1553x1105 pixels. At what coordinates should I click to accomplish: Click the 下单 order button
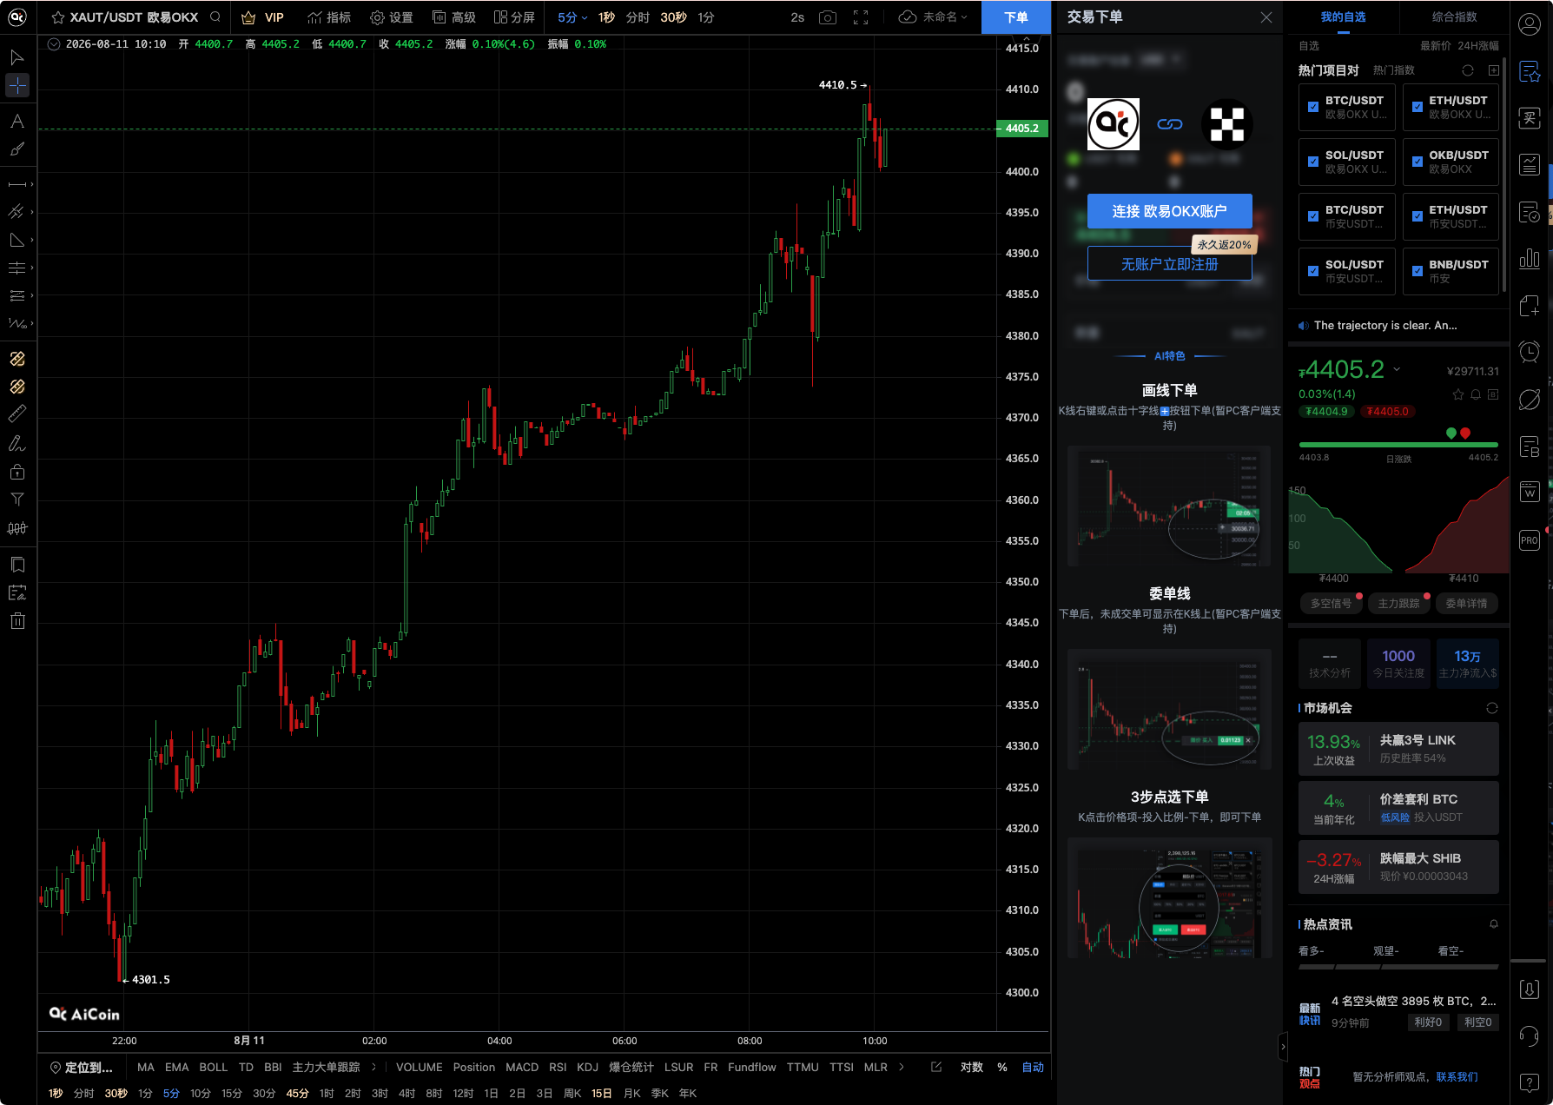[x=1016, y=17]
